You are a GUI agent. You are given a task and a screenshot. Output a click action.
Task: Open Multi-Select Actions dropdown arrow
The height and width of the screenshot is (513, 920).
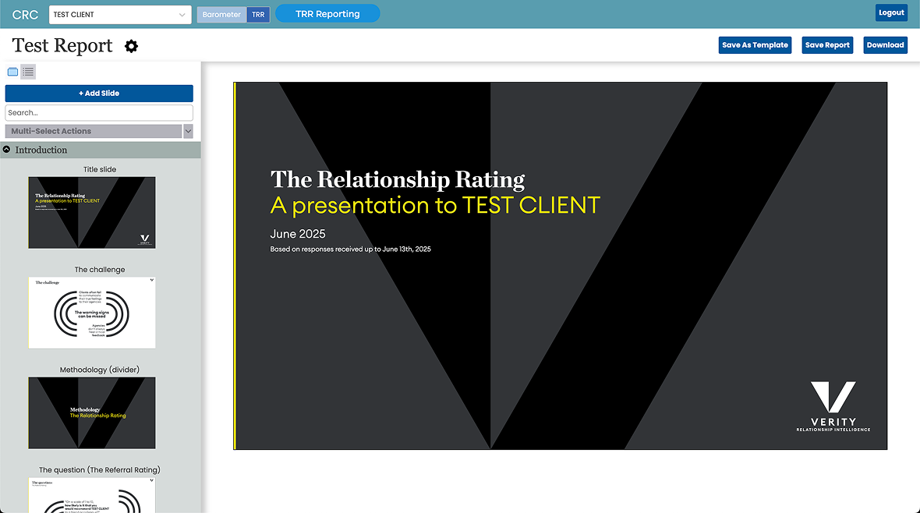[x=189, y=131]
